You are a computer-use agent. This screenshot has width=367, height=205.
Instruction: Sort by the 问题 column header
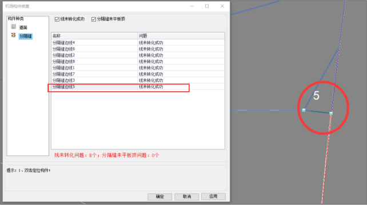point(181,36)
